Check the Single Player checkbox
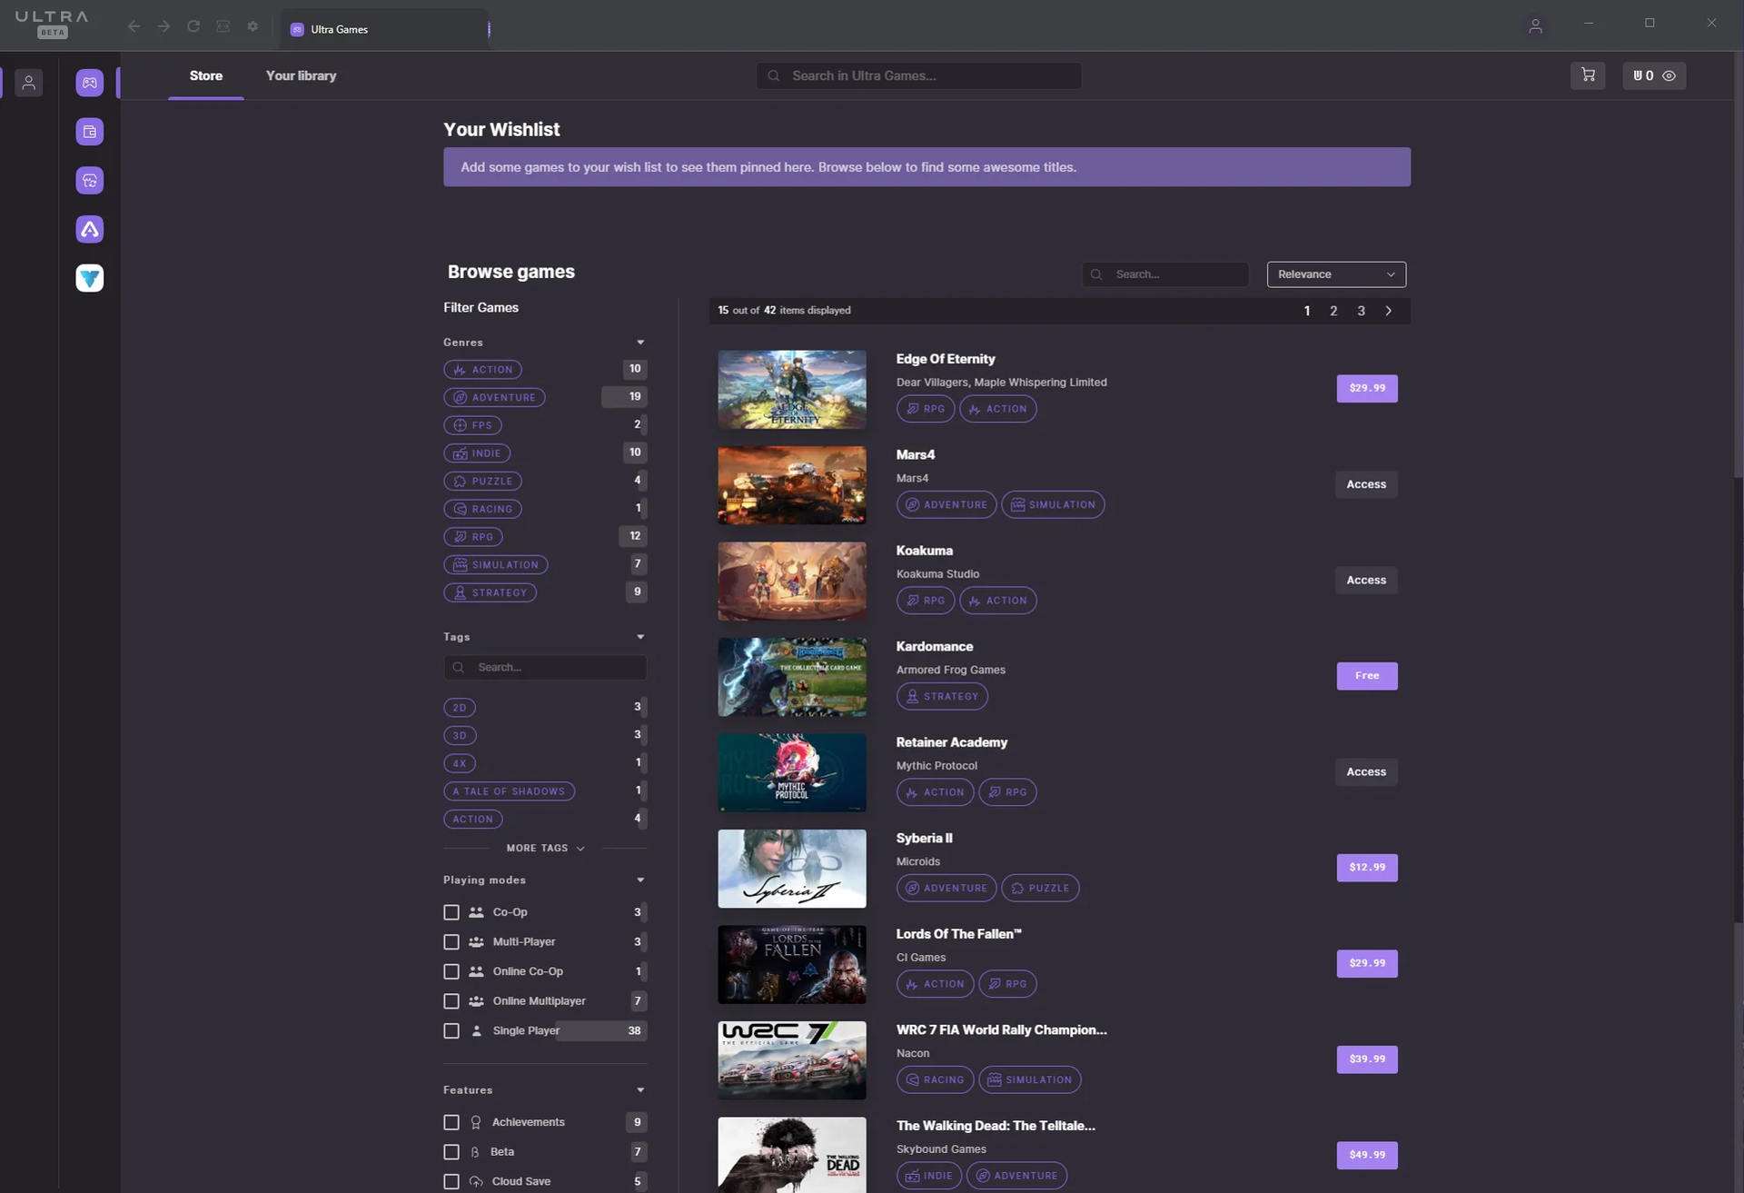 click(451, 1031)
